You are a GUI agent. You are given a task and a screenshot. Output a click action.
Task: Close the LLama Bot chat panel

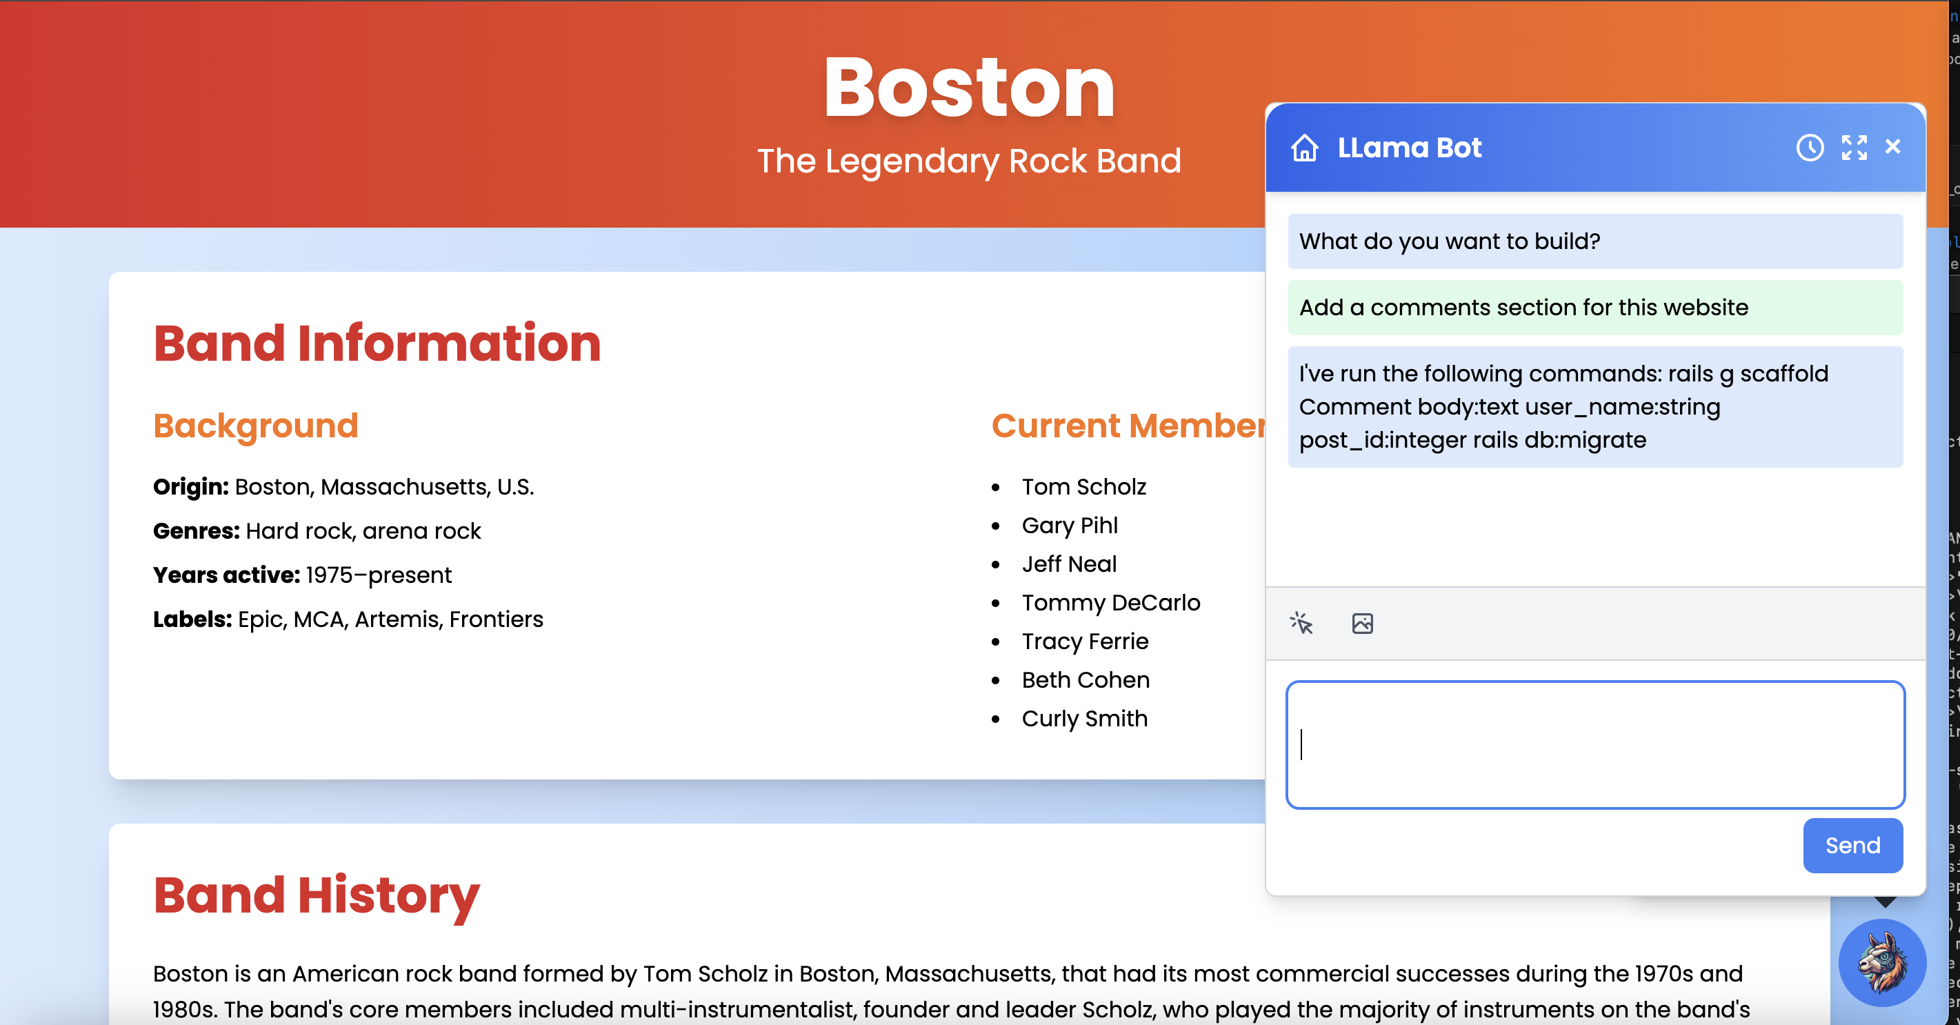[1893, 146]
